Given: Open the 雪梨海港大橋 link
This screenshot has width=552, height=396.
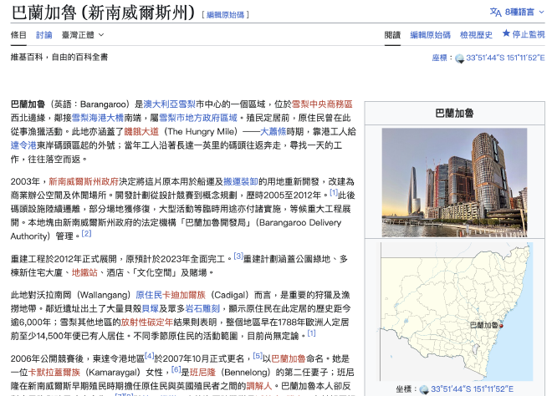Looking at the screenshot, I should pyautogui.click(x=98, y=118).
